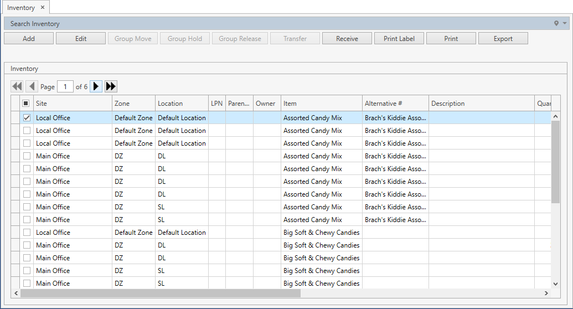Uncheck the first Local Office row checkbox

coord(27,118)
